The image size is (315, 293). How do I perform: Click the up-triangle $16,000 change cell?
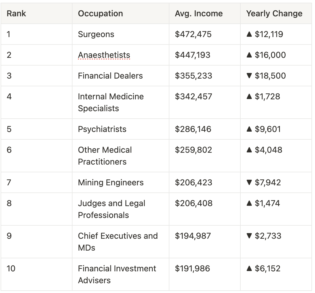pos(266,55)
